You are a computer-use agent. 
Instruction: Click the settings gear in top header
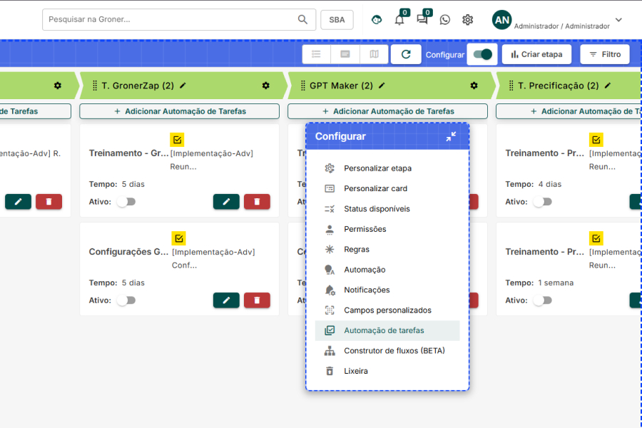tap(467, 20)
